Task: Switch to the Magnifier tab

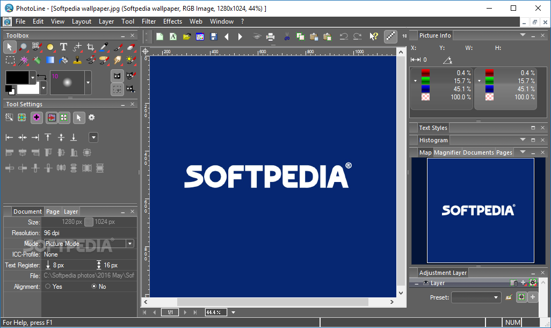Action: point(447,152)
